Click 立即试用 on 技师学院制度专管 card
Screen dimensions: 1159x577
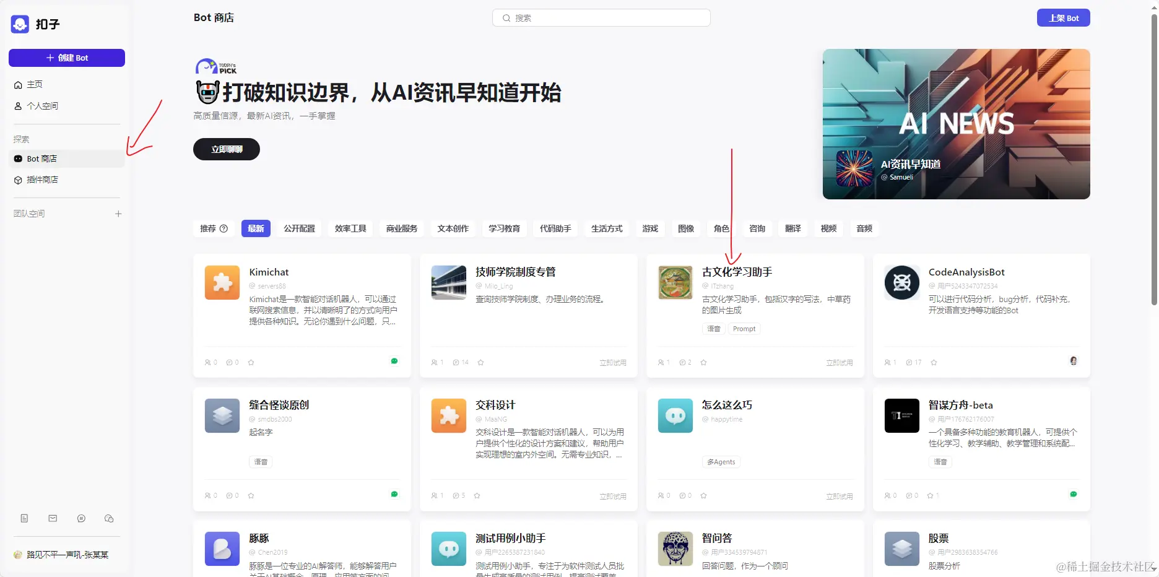pos(613,363)
